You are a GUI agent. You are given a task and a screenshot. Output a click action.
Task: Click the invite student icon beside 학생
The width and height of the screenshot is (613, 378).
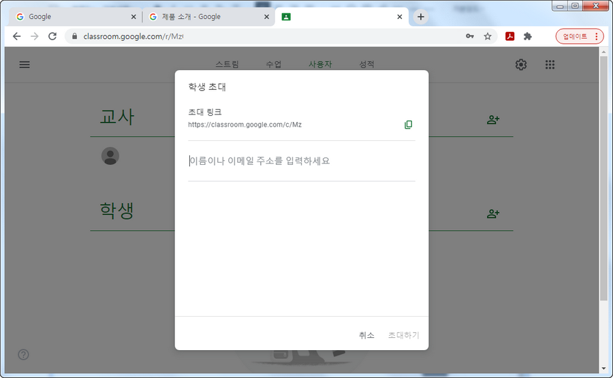pyautogui.click(x=493, y=214)
